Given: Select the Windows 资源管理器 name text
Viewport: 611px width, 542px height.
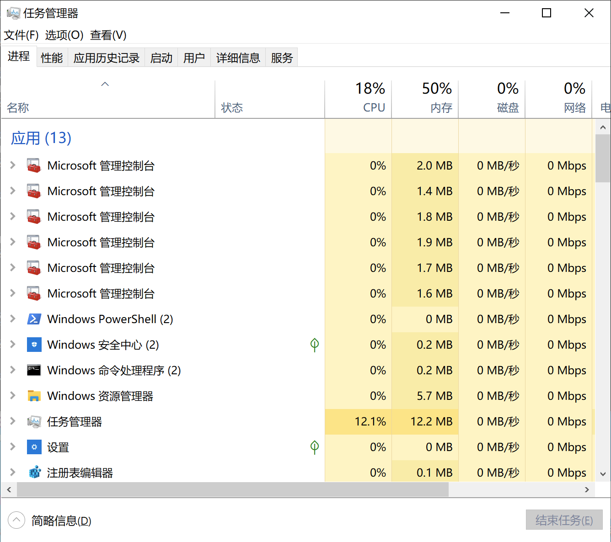Looking at the screenshot, I should (x=100, y=396).
